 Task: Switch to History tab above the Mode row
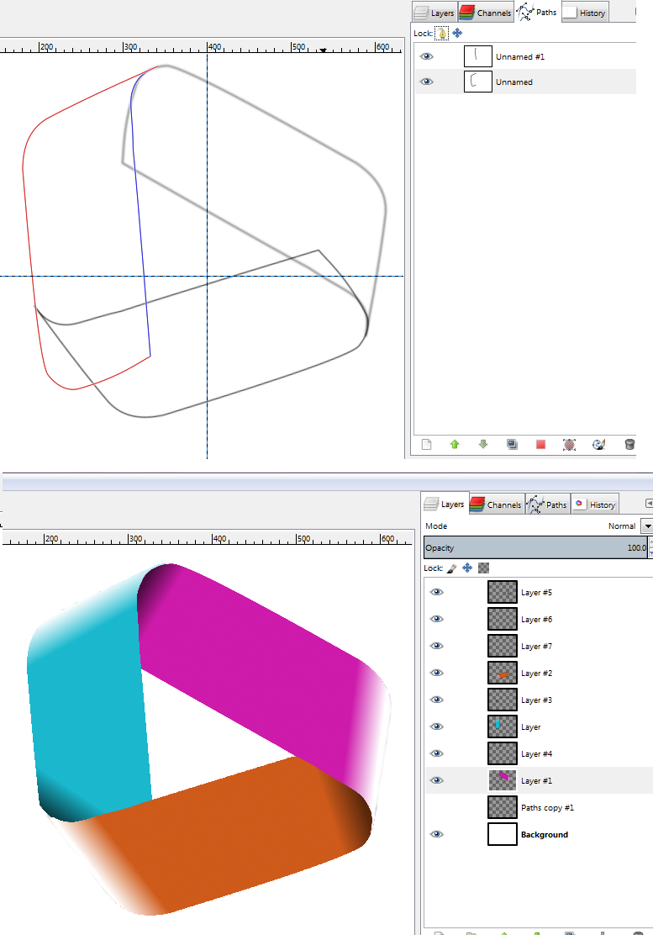point(594,504)
